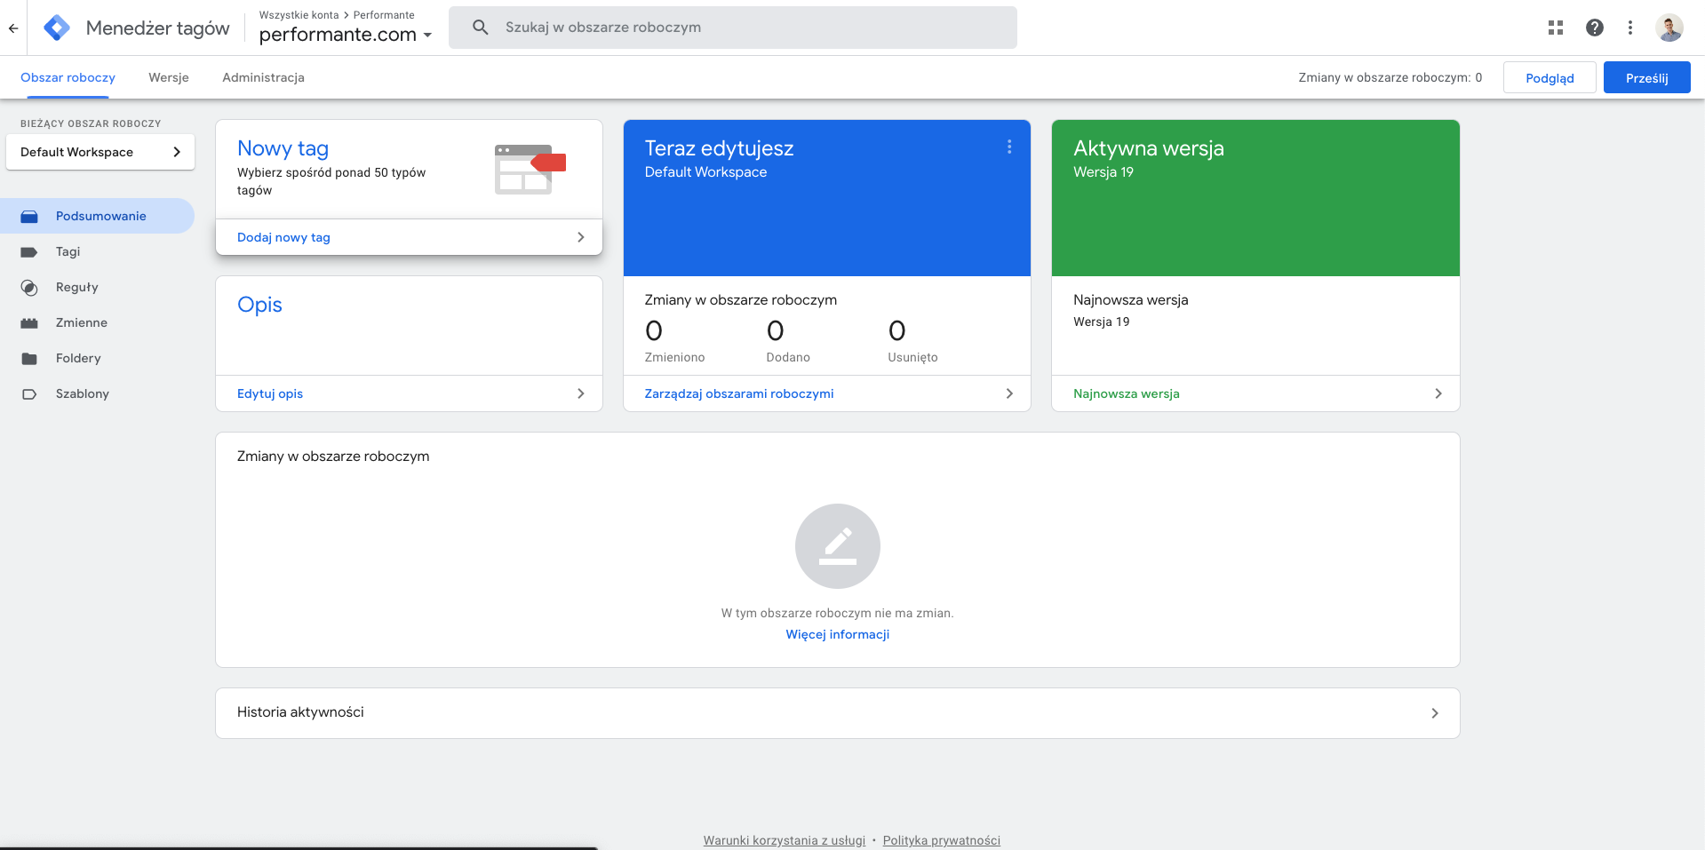Click the Historia aktywności label
The width and height of the screenshot is (1705, 850).
300,712
